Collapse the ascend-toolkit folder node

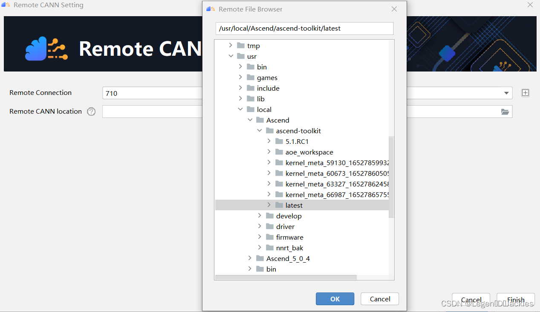pos(260,131)
